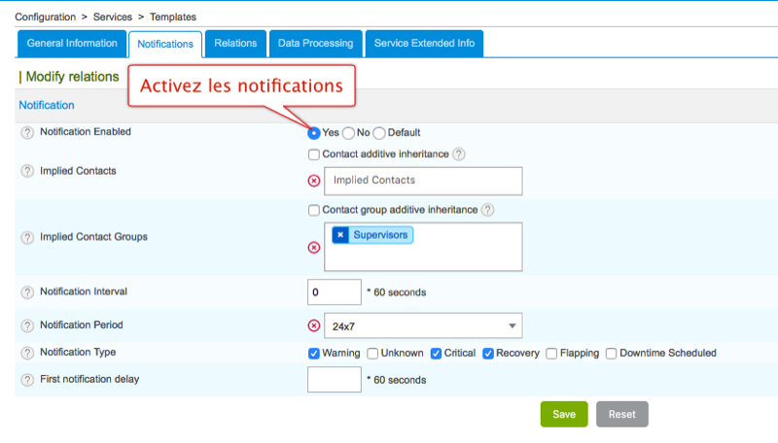Image resolution: width=778 pixels, height=443 pixels.
Task: Select the No radio for notifications
Action: (x=348, y=133)
